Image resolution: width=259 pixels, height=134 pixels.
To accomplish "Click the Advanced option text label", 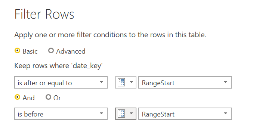I will click(x=71, y=51).
